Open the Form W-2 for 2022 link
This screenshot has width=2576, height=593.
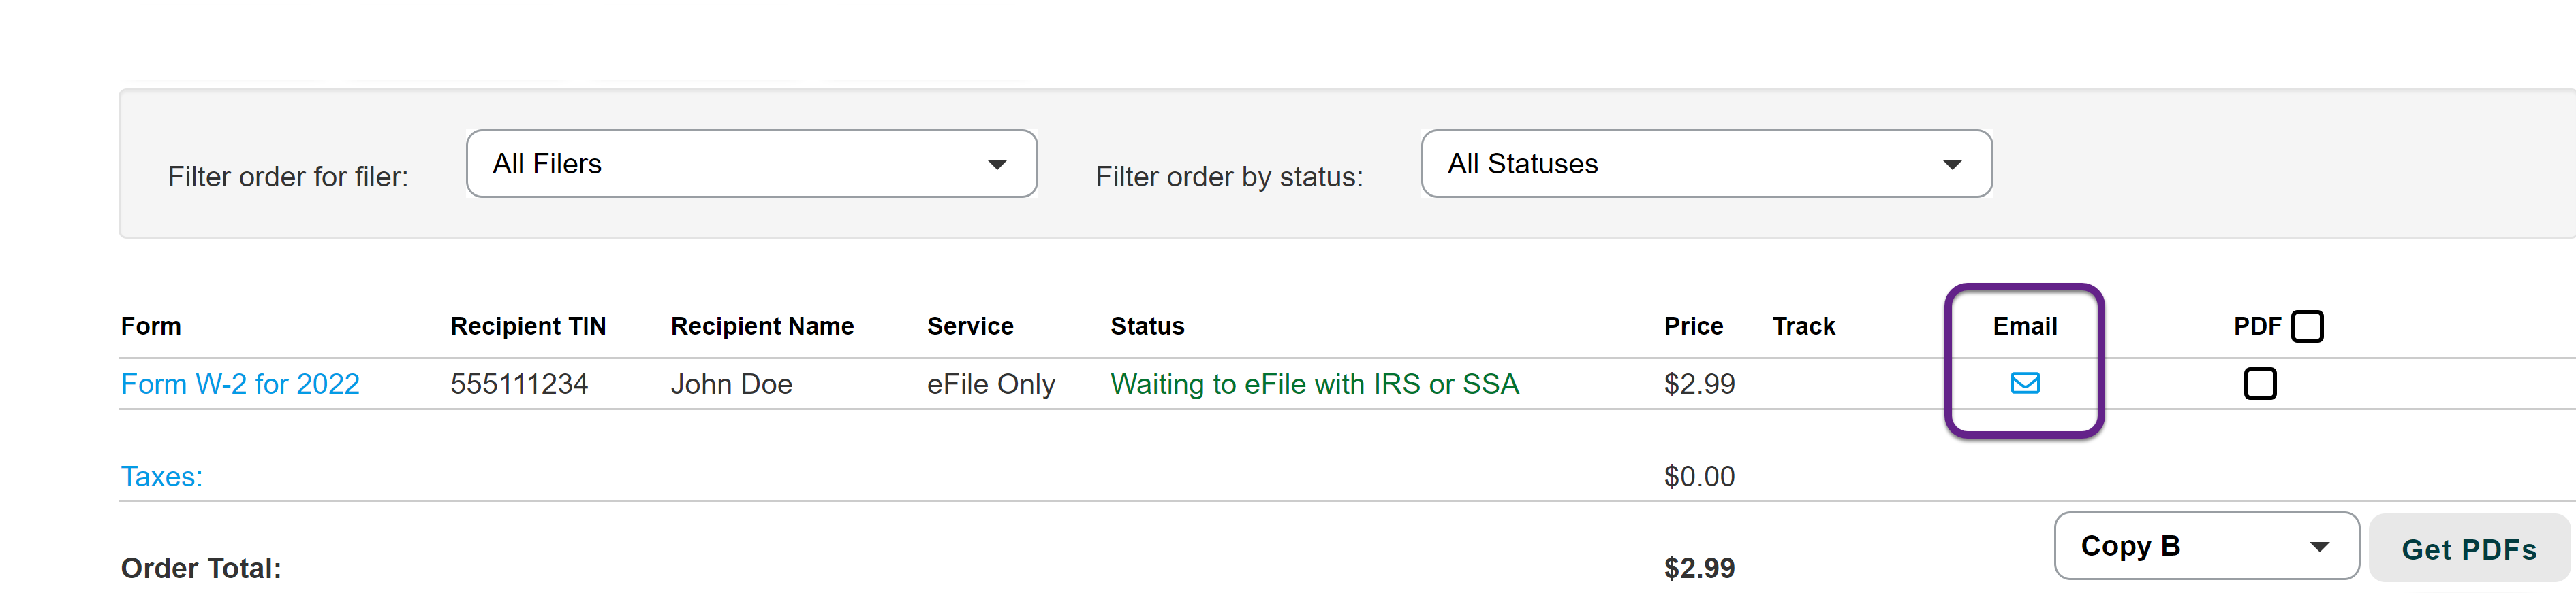pos(240,384)
